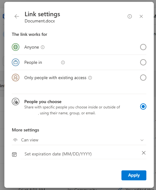Click the People you choose heading

tap(43, 102)
